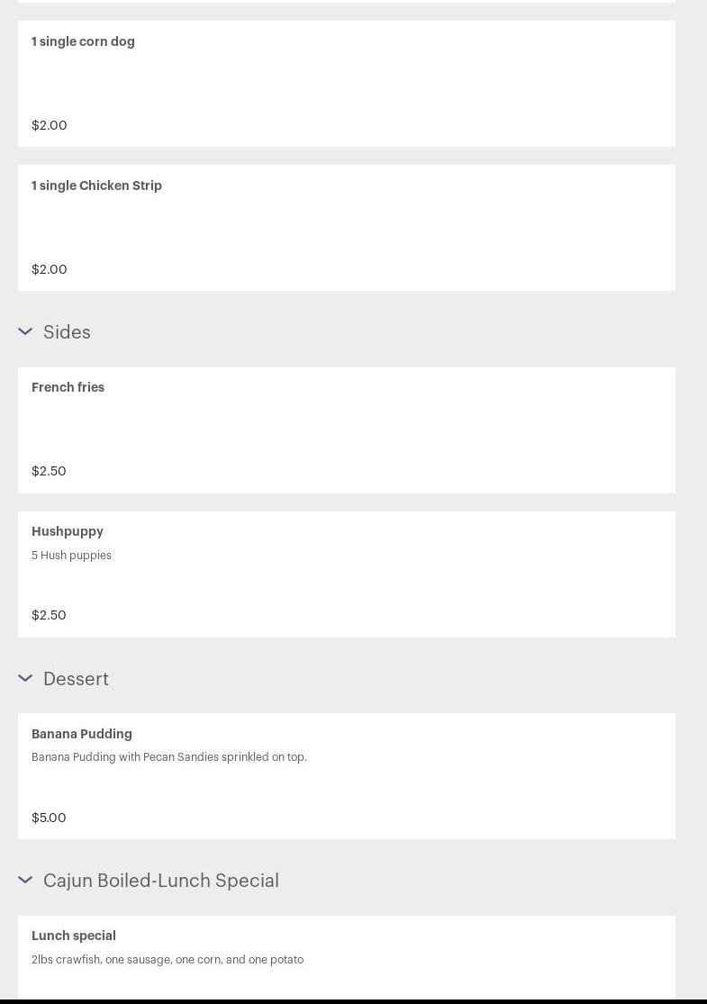The height and width of the screenshot is (1004, 707).
Task: Click the "5 Hush puppies" description text
Action: 71,556
